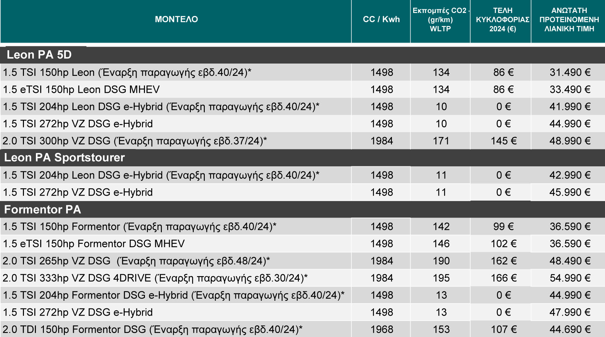The height and width of the screenshot is (337, 605).
Task: Select the Leon PA 5D section row
Action: [x=39, y=55]
